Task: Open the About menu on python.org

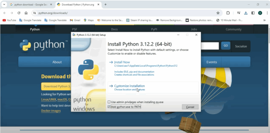Action: pos(57,62)
